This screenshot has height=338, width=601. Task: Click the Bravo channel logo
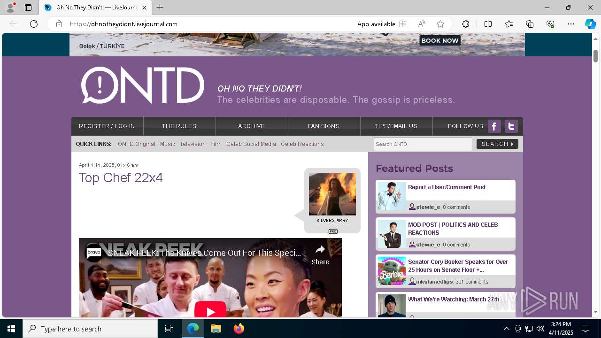click(x=94, y=253)
